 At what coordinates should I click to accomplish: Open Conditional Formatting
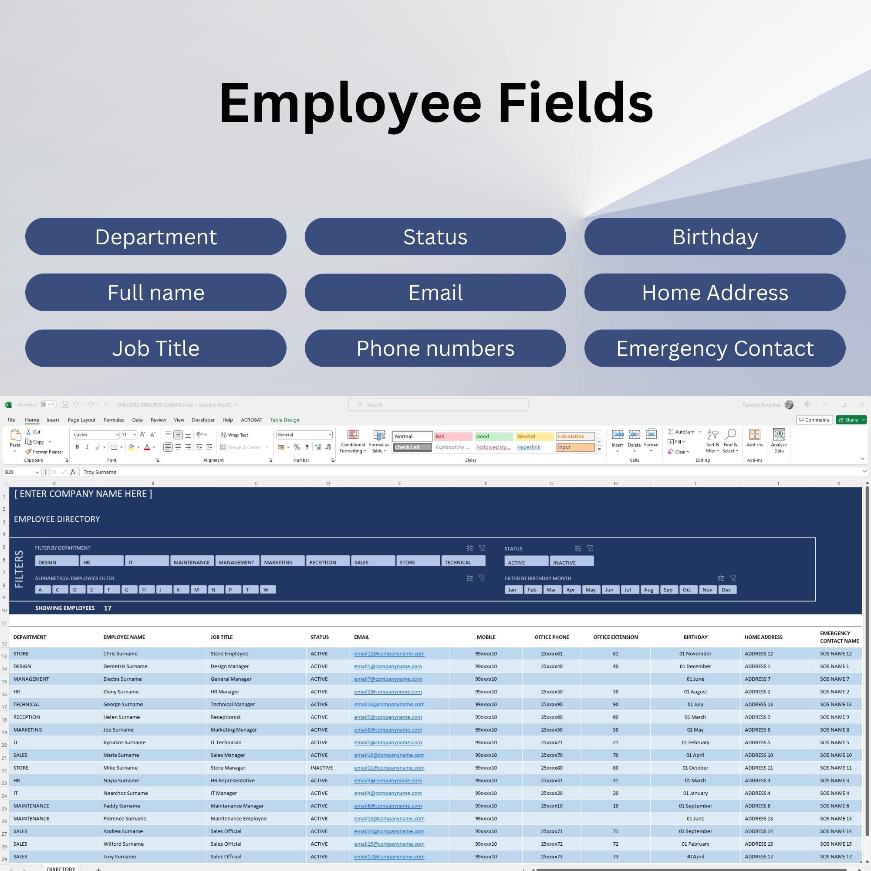point(353,441)
